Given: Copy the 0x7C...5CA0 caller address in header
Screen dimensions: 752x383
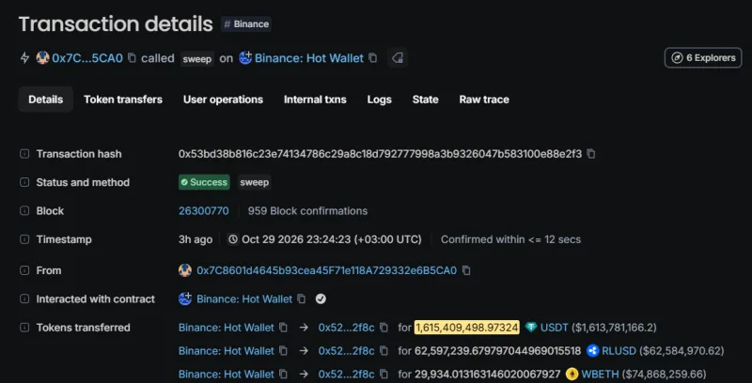Looking at the screenshot, I should [132, 58].
